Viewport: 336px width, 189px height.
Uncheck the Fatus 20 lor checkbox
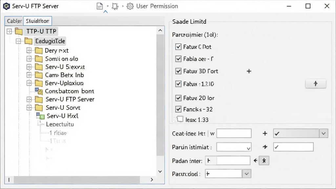click(178, 98)
